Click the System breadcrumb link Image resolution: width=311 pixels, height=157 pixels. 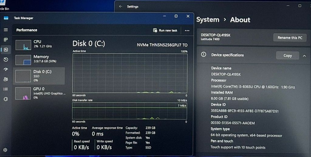pos(208,20)
